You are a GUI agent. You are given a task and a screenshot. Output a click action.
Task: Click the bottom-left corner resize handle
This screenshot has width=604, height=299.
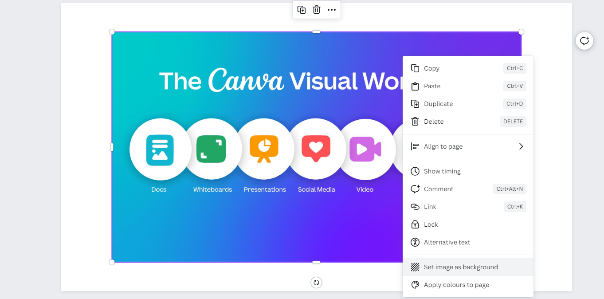tap(112, 262)
